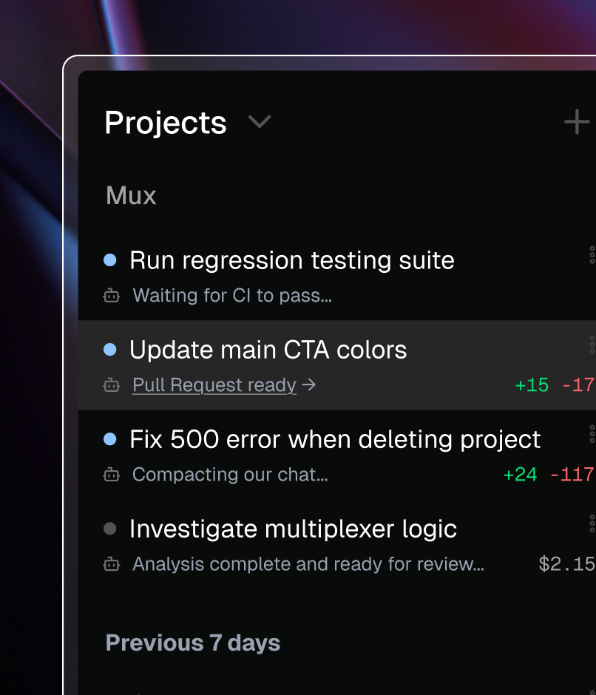Click the grip handle on "Update main CTA colors"

click(592, 345)
